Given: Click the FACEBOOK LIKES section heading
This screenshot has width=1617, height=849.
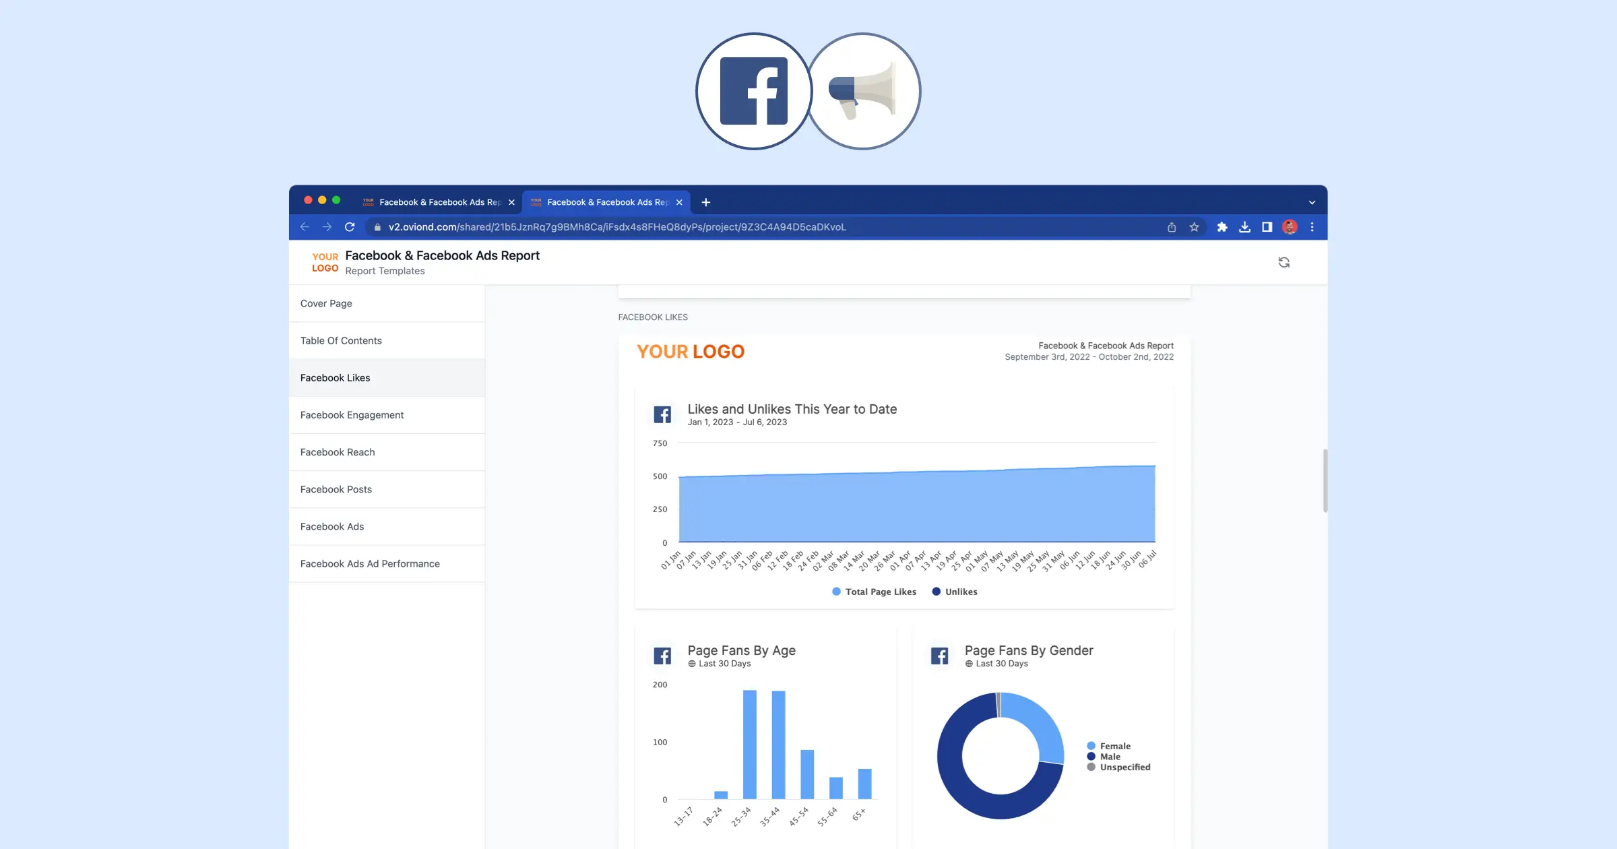Looking at the screenshot, I should (x=653, y=317).
